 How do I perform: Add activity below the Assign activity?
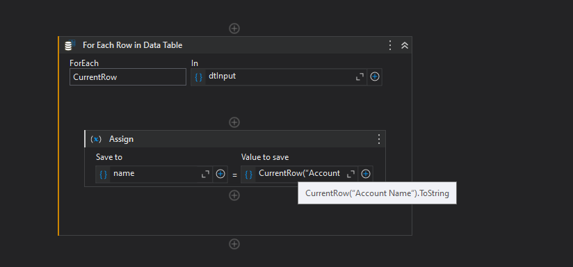234,195
